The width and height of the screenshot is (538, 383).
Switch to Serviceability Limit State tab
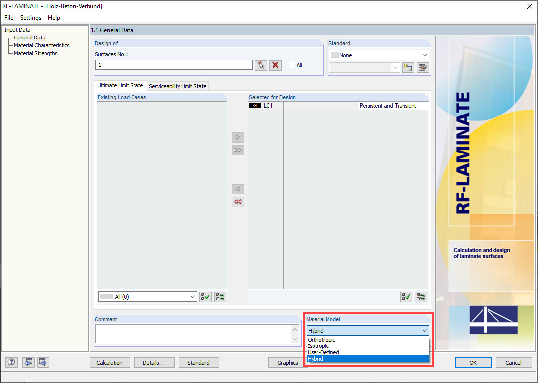[178, 86]
